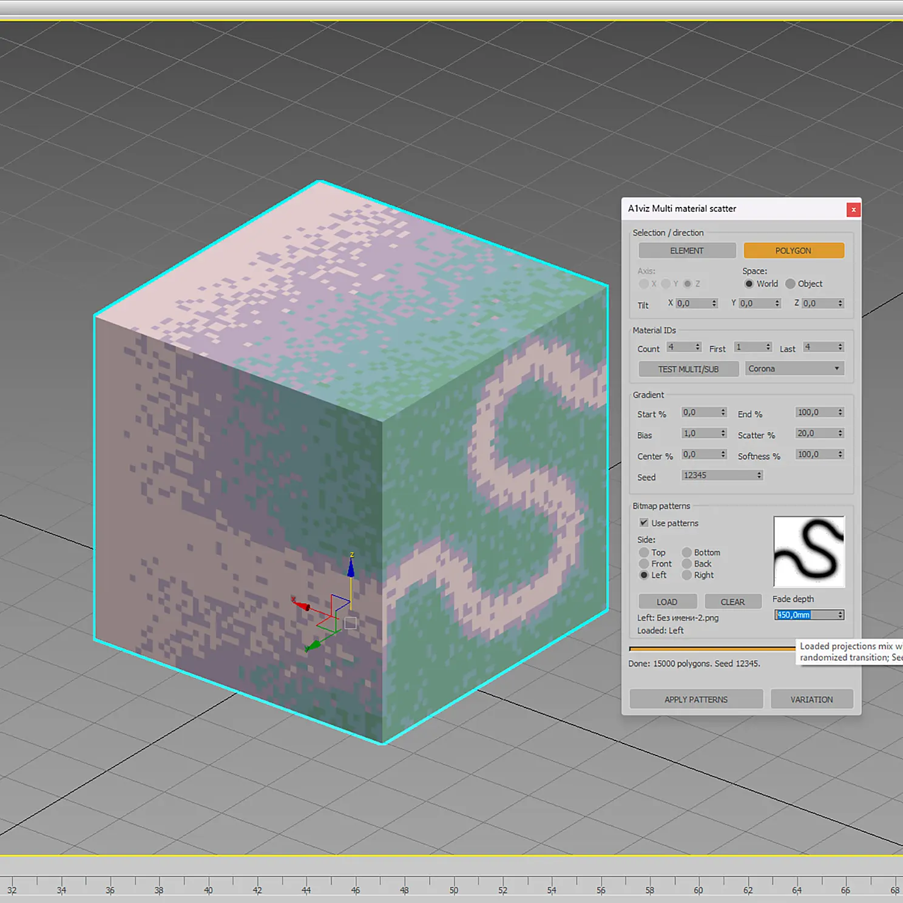Select the Bottom side radio button
This screenshot has height=903, width=903.
687,552
